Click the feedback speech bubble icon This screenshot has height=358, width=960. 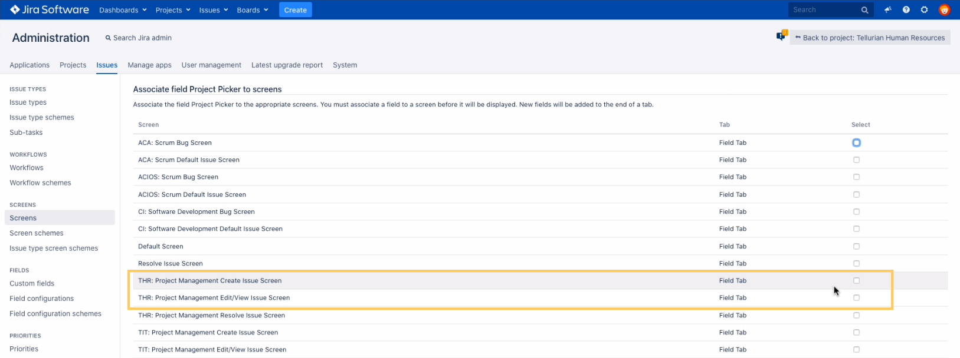click(781, 37)
